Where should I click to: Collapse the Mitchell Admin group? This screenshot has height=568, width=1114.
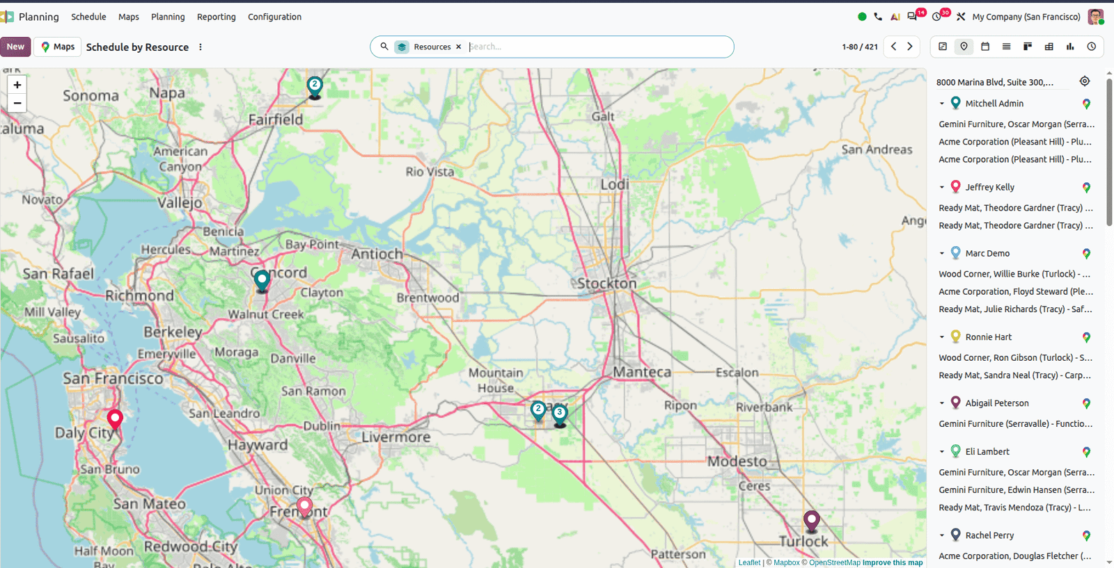point(942,104)
